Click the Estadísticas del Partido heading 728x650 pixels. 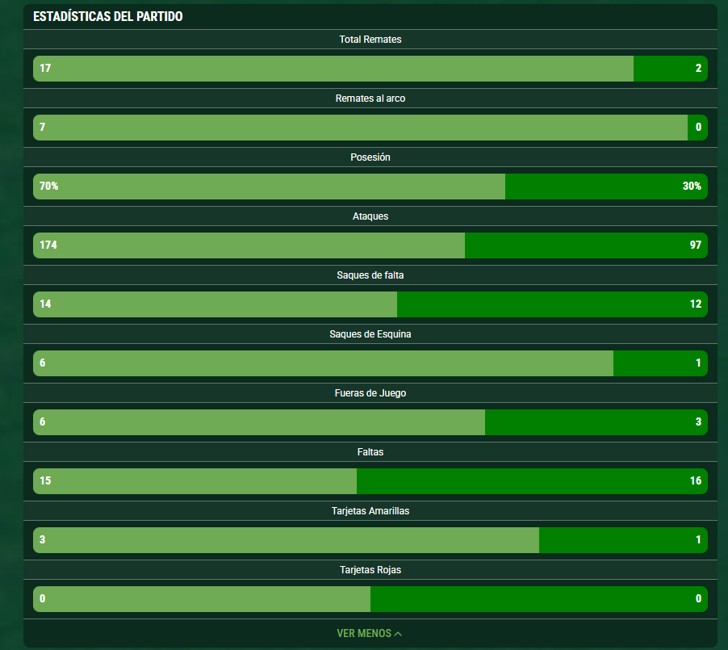pyautogui.click(x=107, y=17)
